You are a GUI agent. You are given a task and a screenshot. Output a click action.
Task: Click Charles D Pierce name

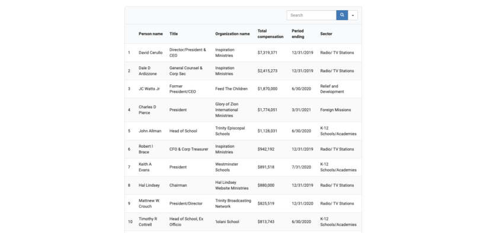[147, 110]
